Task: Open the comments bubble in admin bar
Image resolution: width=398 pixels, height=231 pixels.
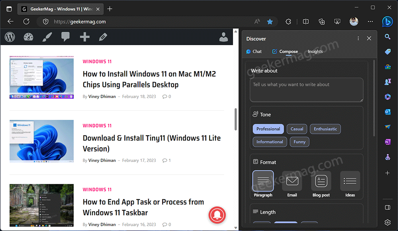Action: [66, 37]
